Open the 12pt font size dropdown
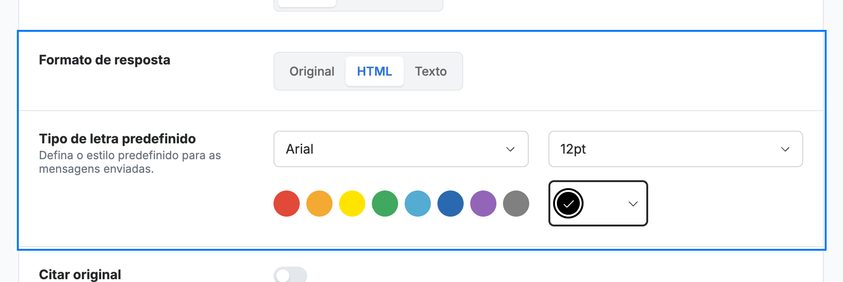 675,149
